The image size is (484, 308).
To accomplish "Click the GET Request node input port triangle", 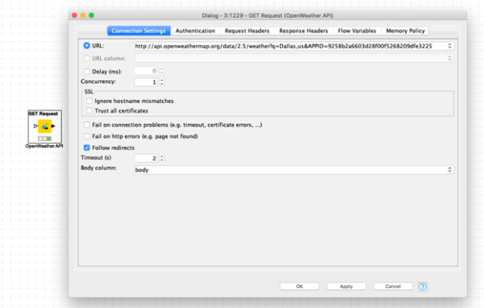I will (35, 126).
